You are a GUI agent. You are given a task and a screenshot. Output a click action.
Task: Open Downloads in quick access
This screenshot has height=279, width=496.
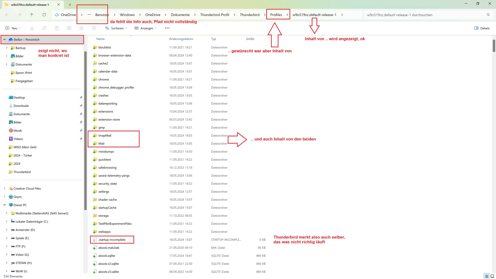(x=21, y=106)
